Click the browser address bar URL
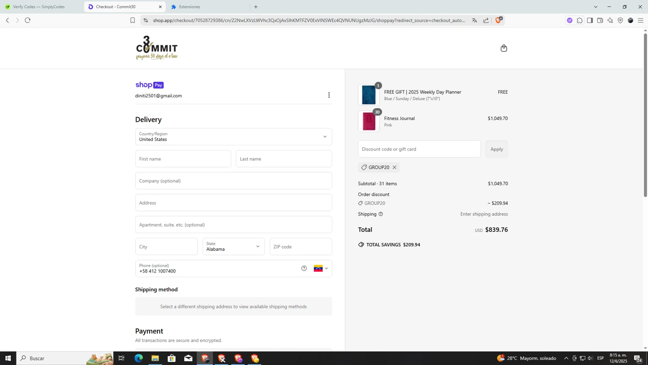The image size is (648, 365). pyautogui.click(x=309, y=20)
